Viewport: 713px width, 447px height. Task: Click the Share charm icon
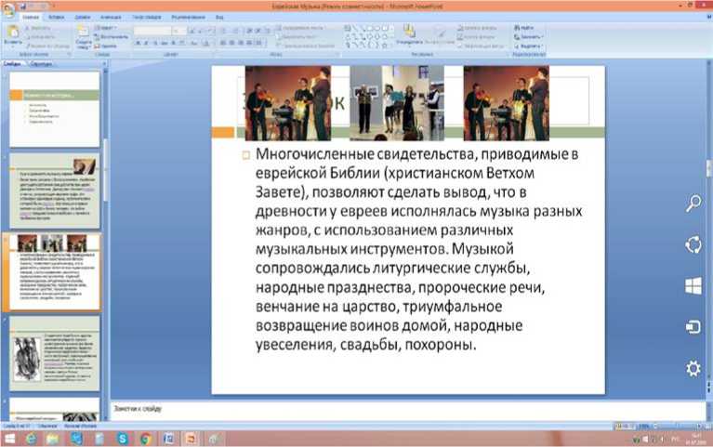[x=693, y=244]
